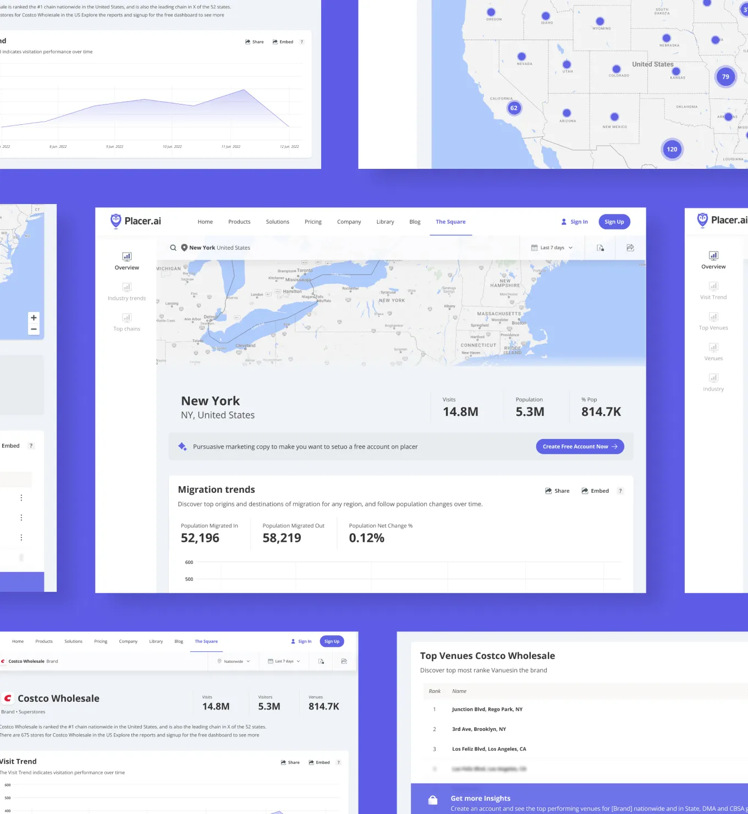Image resolution: width=748 pixels, height=814 pixels.
Task: Click the export icon right of Last 7 days in the Costco panel
Action: (x=321, y=661)
